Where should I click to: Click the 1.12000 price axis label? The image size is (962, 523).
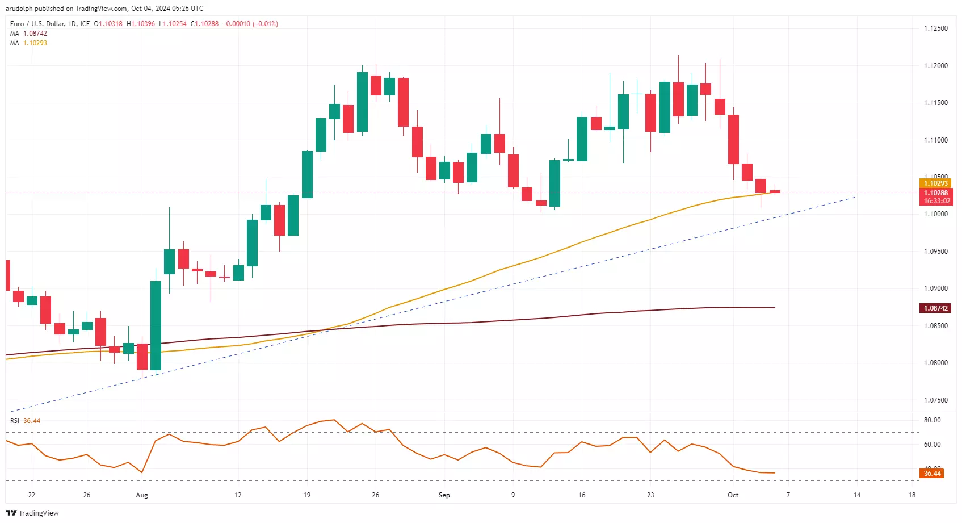936,66
